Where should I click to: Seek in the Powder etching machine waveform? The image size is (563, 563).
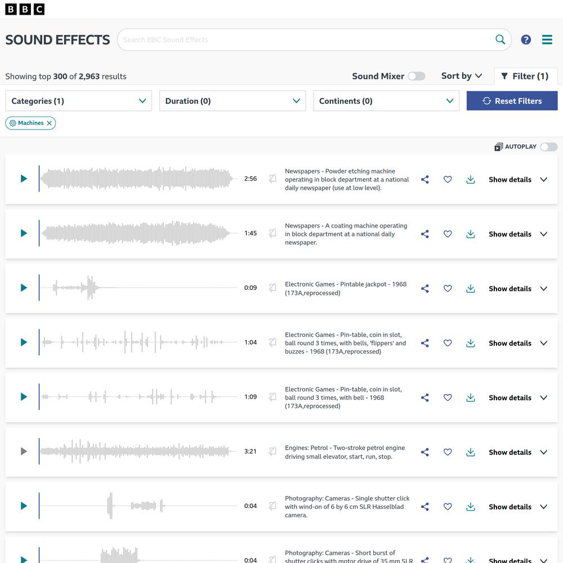tap(138, 178)
